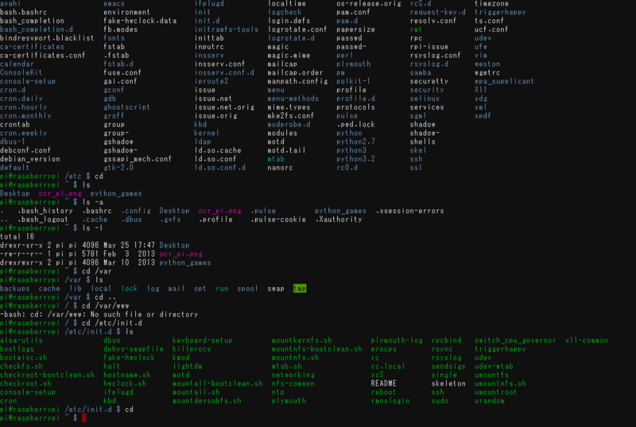636x427 pixels.
Task: Select the inittab file name
Action: pyautogui.click(x=209, y=38)
